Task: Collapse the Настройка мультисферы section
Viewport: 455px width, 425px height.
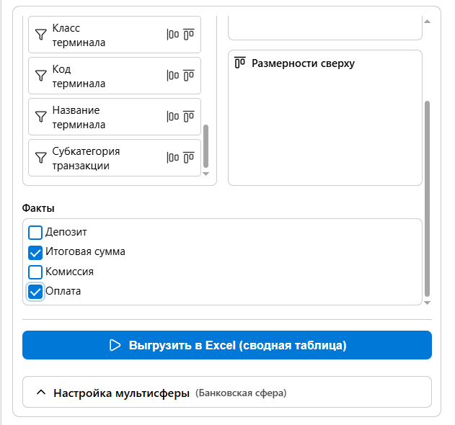Action: (42, 393)
